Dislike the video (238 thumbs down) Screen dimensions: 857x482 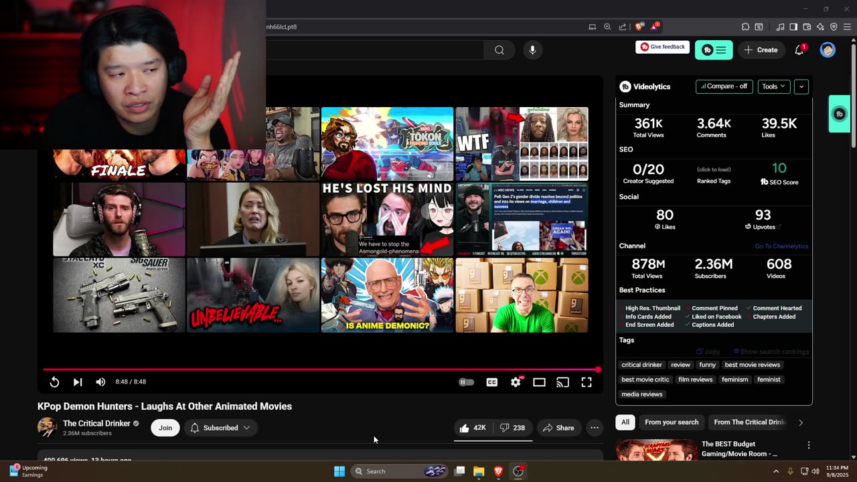[513, 428]
